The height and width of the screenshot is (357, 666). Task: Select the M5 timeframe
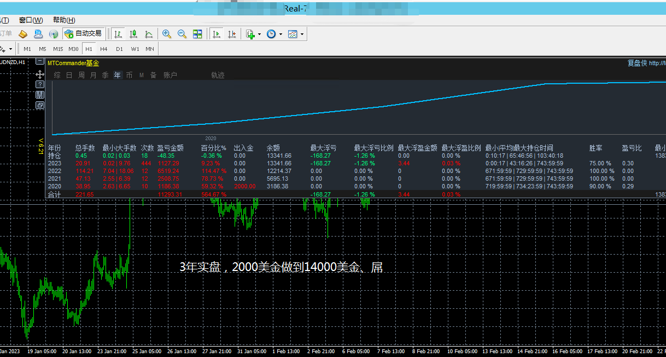[43, 49]
